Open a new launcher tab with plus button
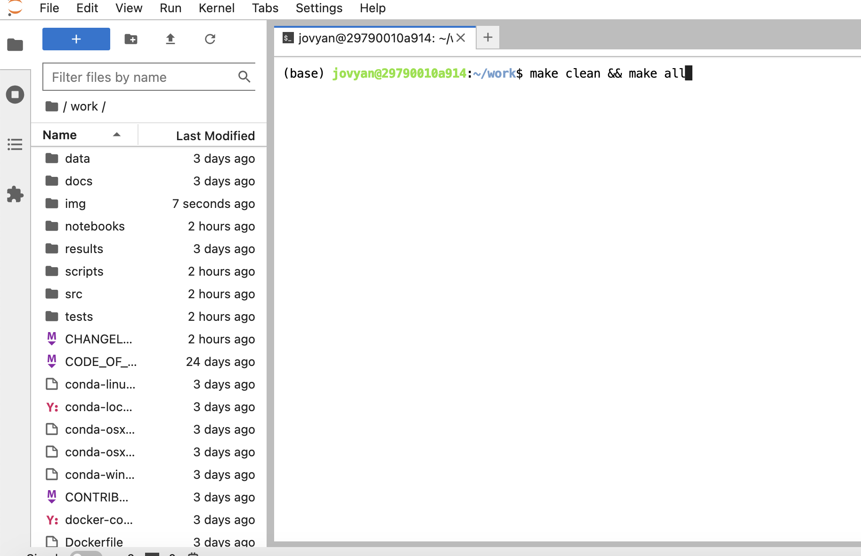Screen dimensions: 861x556 (x=488, y=37)
